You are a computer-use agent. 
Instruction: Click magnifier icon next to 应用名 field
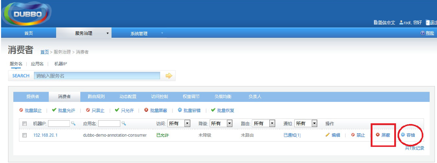tap(124, 123)
